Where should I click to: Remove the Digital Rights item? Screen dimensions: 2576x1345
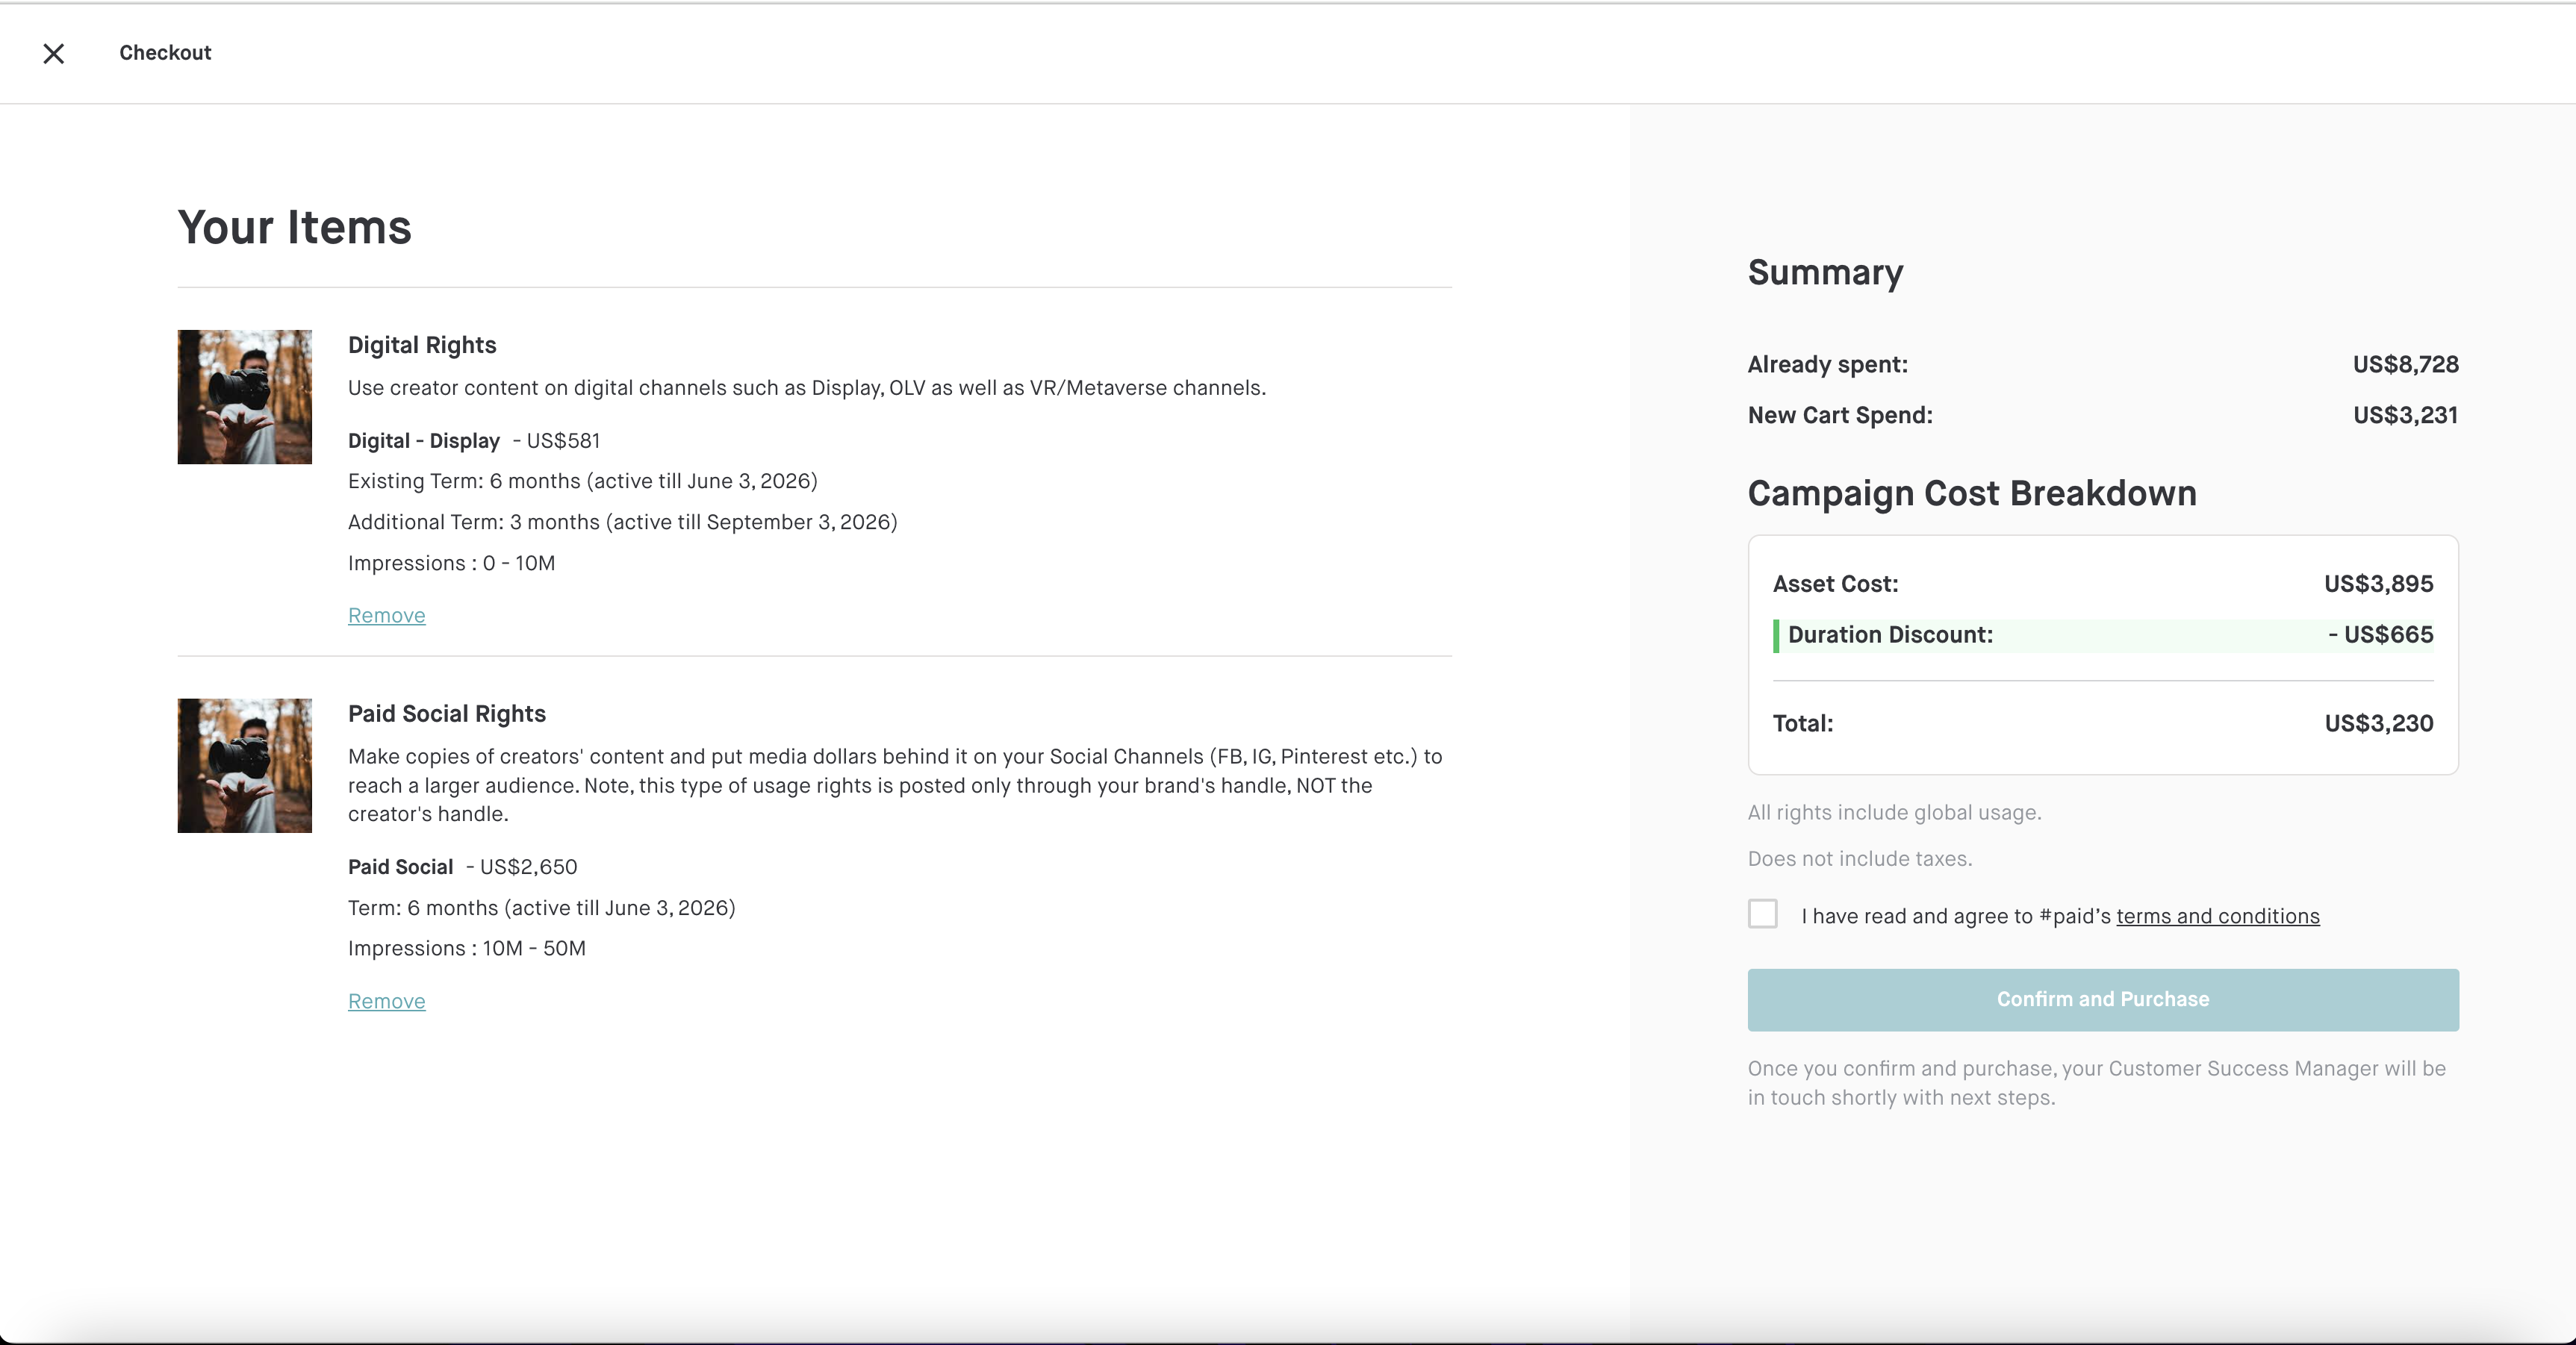point(386,615)
